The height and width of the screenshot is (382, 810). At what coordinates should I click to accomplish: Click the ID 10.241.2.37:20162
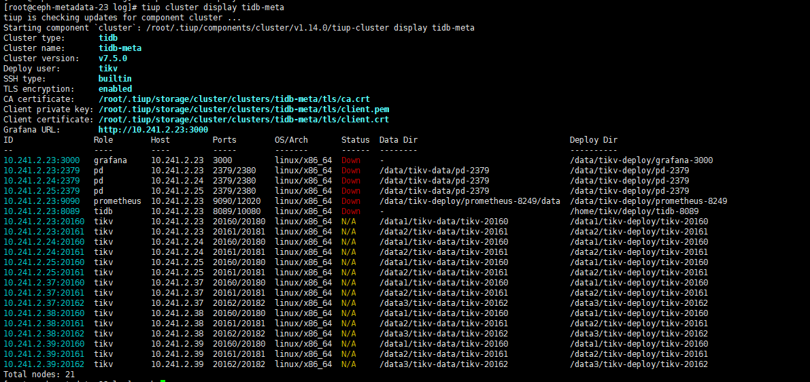tap(44, 303)
